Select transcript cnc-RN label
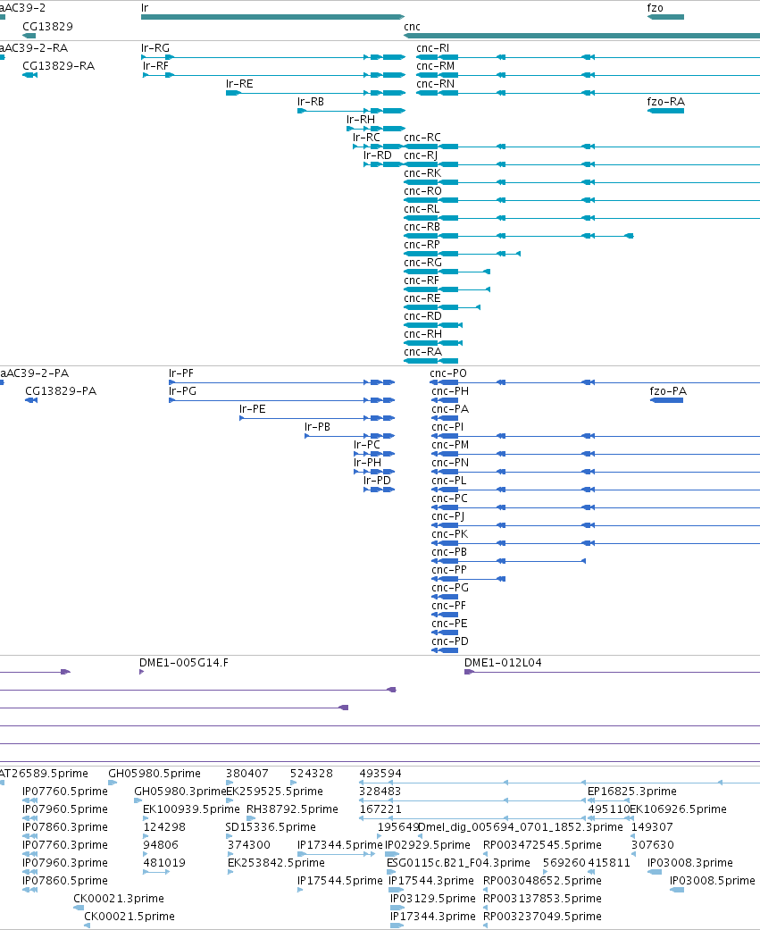The width and height of the screenshot is (760, 930). pos(436,84)
